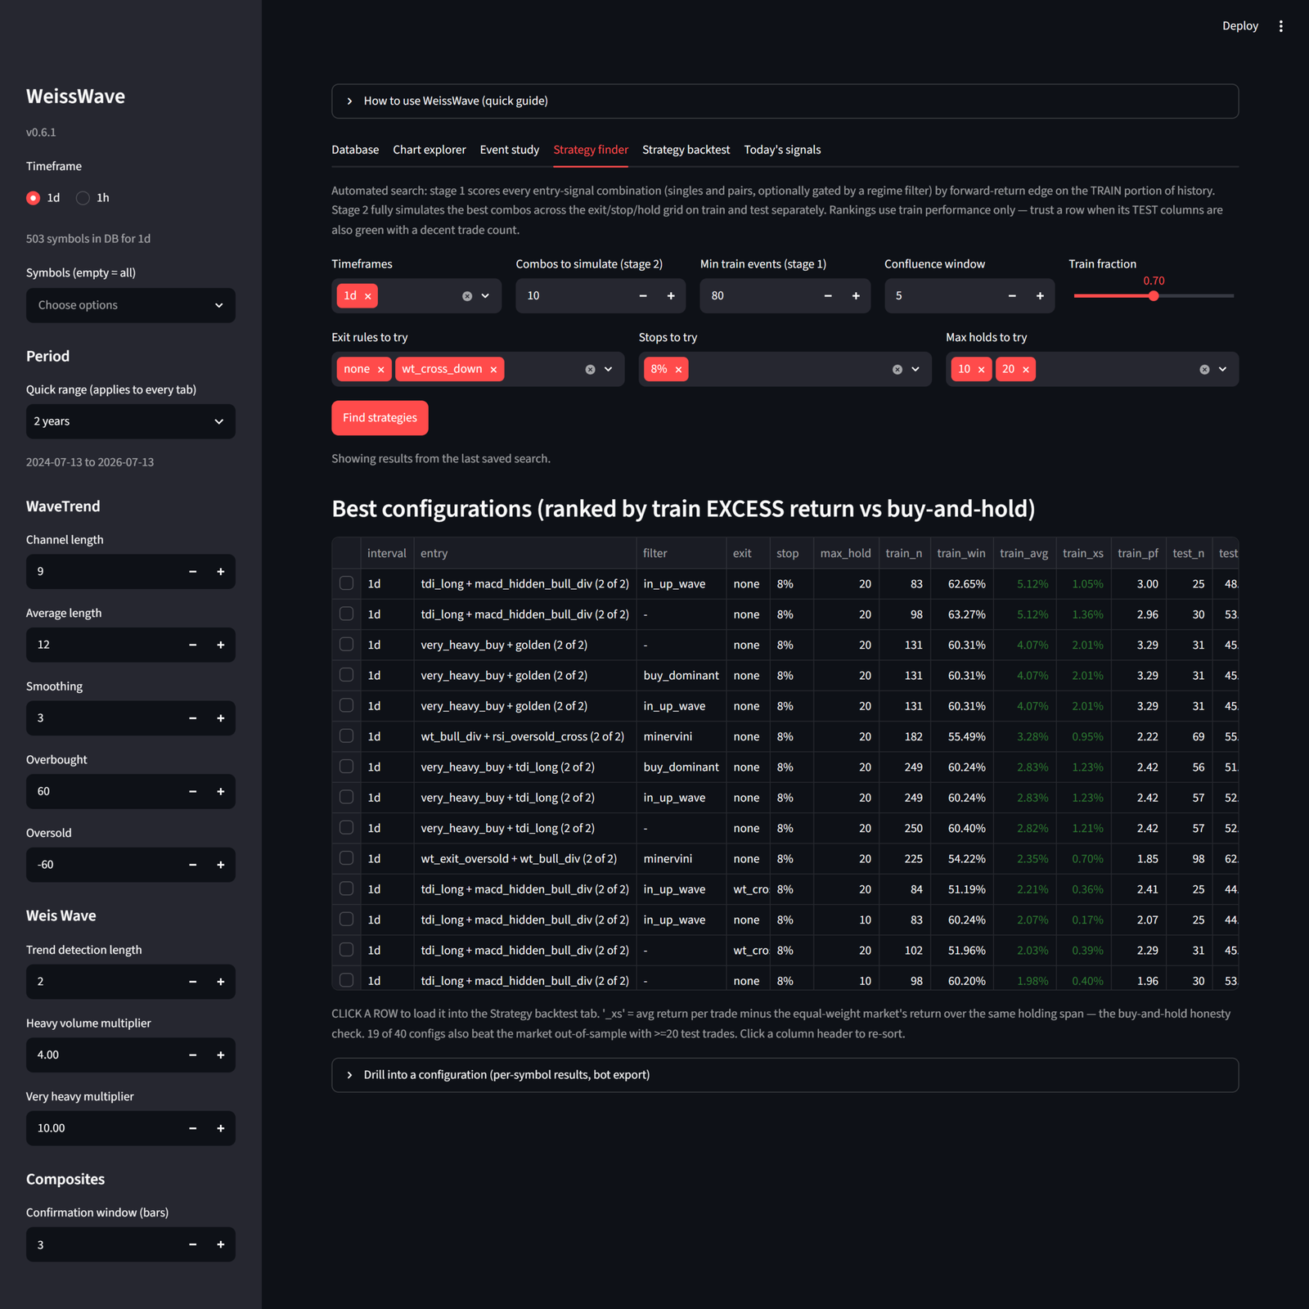The height and width of the screenshot is (1309, 1309).
Task: Clear all Stops to try
Action: 897,370
